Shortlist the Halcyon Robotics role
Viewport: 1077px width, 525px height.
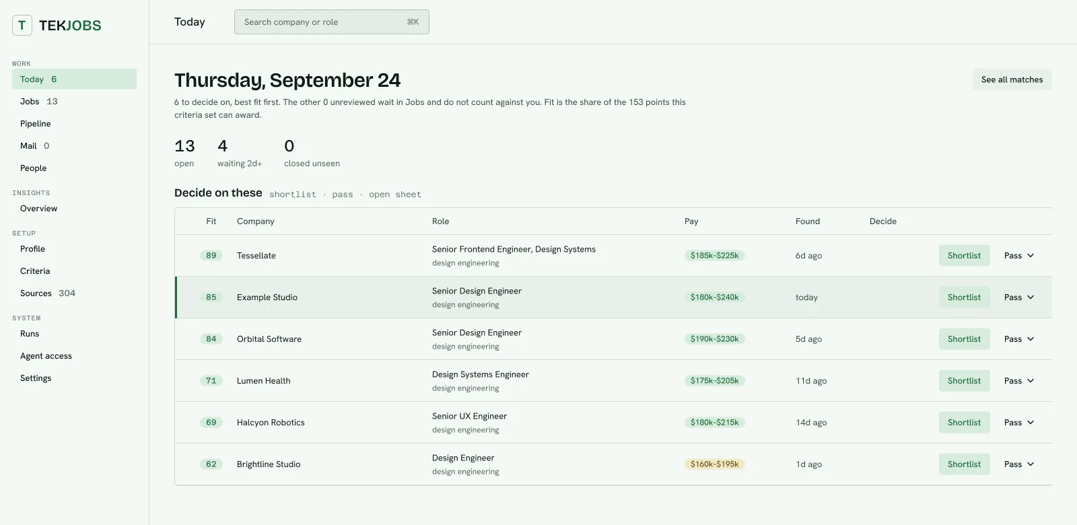(964, 422)
